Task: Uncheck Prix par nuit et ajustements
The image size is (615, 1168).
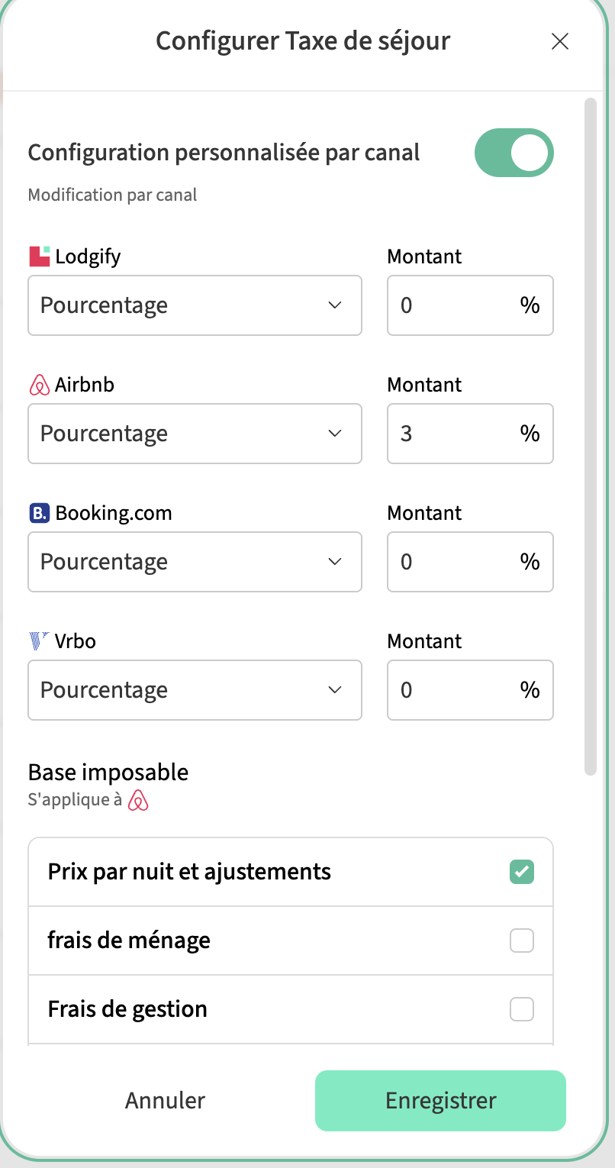Action: click(x=522, y=872)
